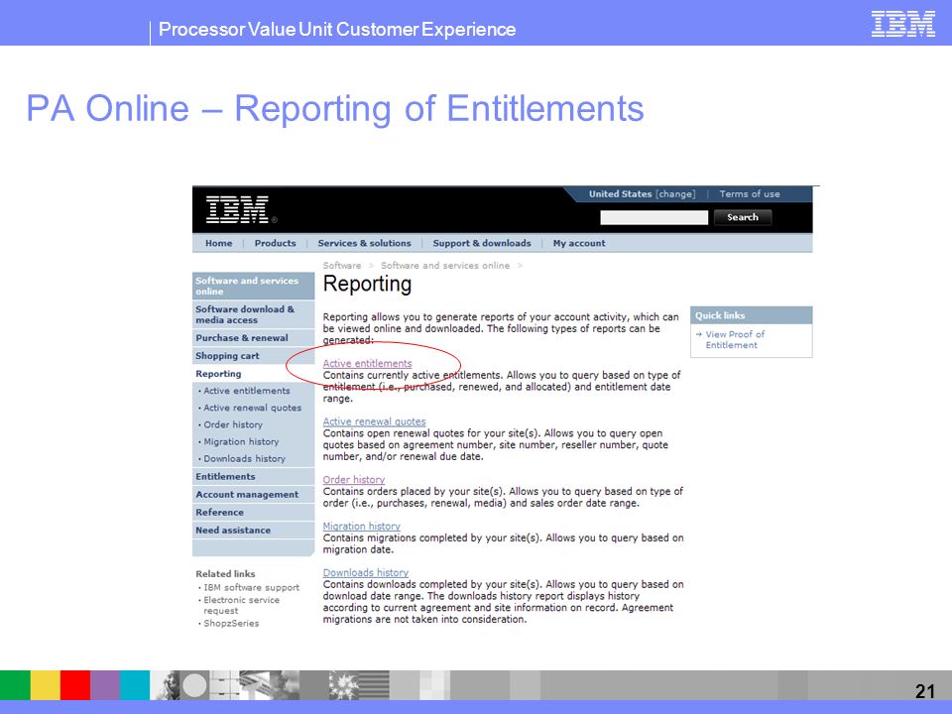952x714 pixels.
Task: Click ShopzSeries related link
Action: [231, 624]
